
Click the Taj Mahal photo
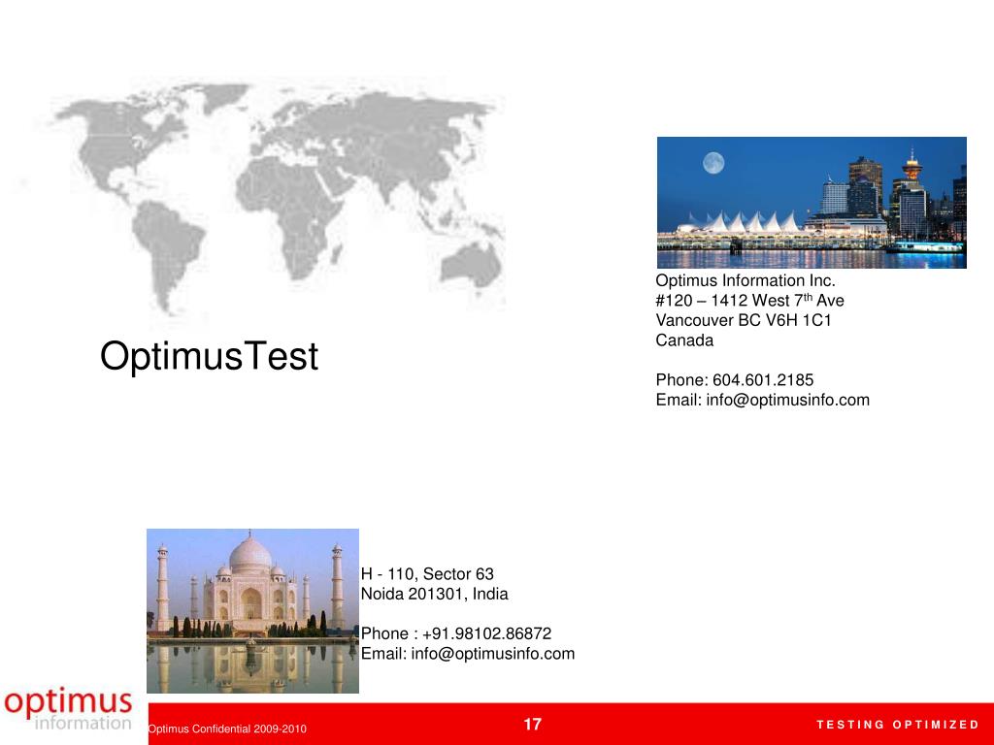[252, 611]
